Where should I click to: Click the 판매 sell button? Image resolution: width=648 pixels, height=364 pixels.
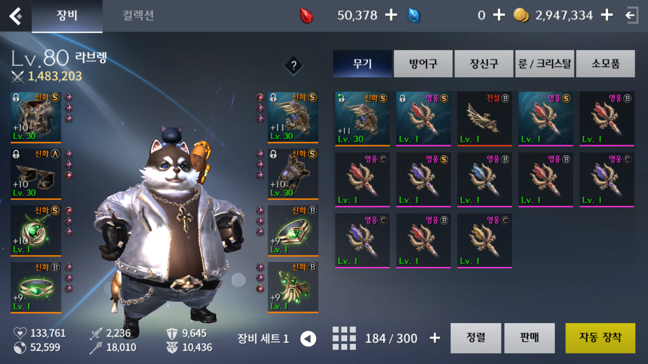coord(530,338)
